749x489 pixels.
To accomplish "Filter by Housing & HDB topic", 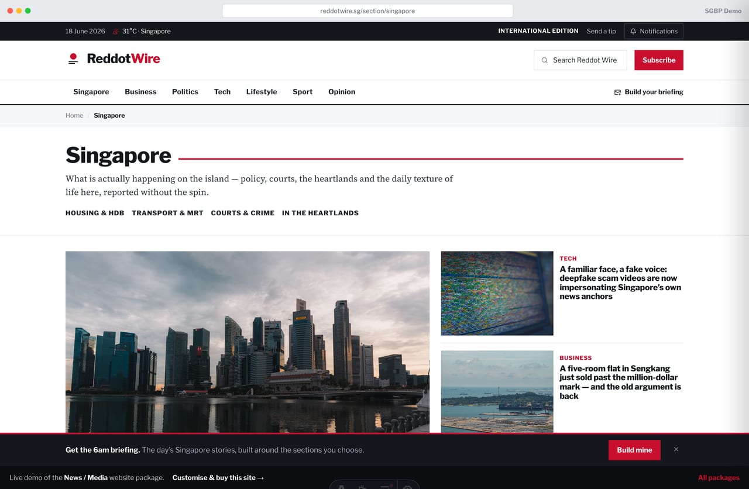I will click(95, 213).
